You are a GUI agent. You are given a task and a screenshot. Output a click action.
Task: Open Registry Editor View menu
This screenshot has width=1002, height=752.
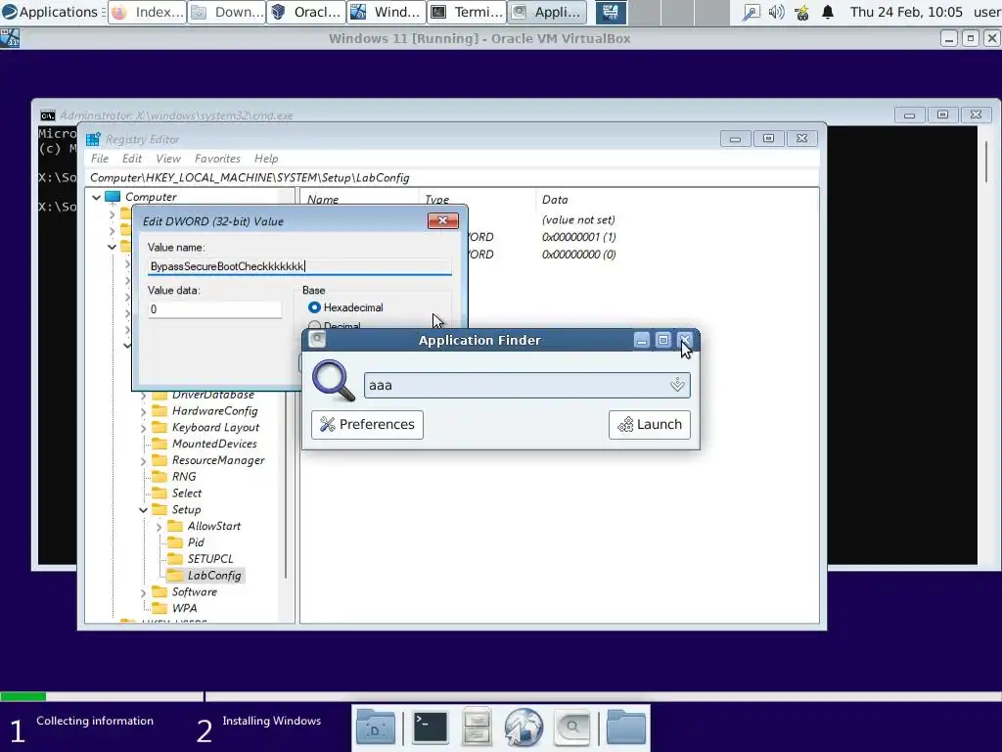168,159
